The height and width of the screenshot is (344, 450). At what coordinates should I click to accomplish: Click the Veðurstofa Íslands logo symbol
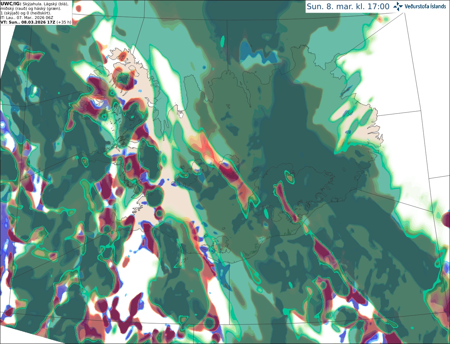pyautogui.click(x=398, y=6)
